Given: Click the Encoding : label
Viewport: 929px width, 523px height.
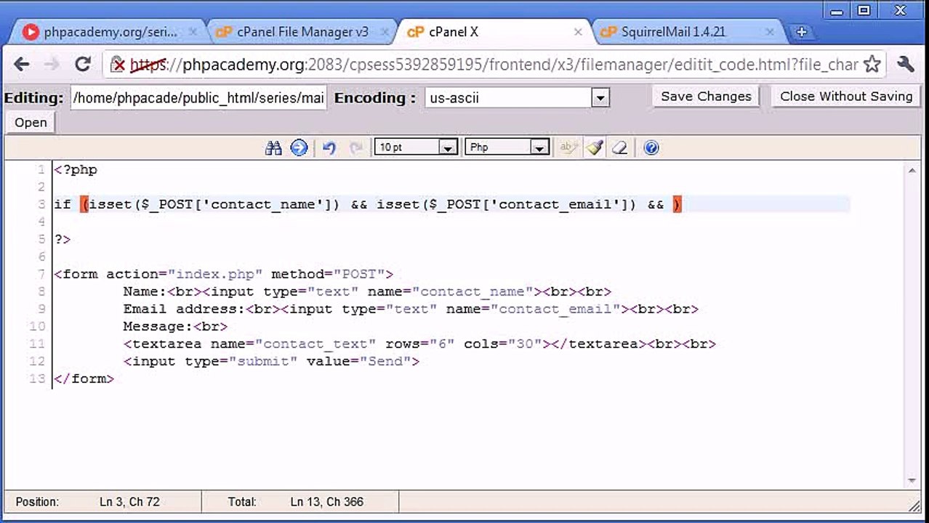Looking at the screenshot, I should (x=375, y=97).
